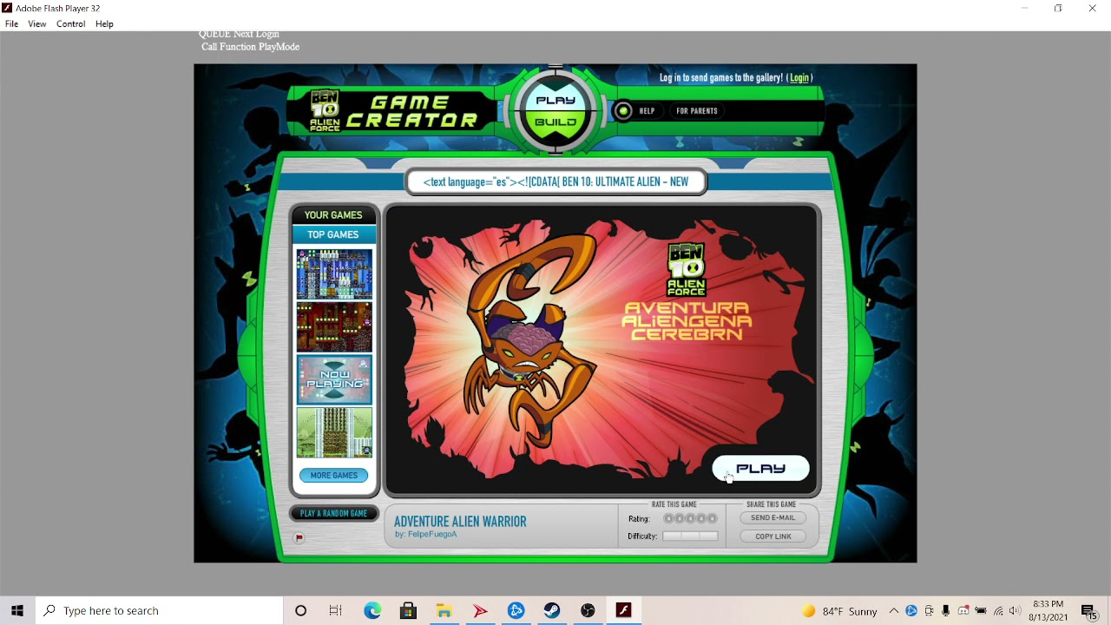This screenshot has height=625, width=1111.
Task: Click the MORE GAMES button
Action: point(334,476)
